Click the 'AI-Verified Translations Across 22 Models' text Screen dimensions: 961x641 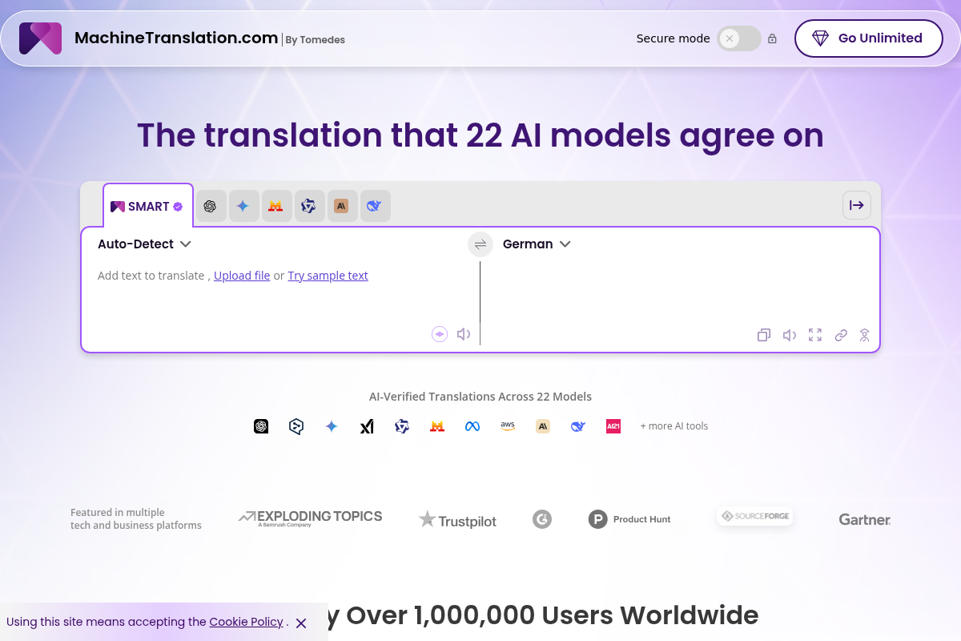(x=480, y=397)
